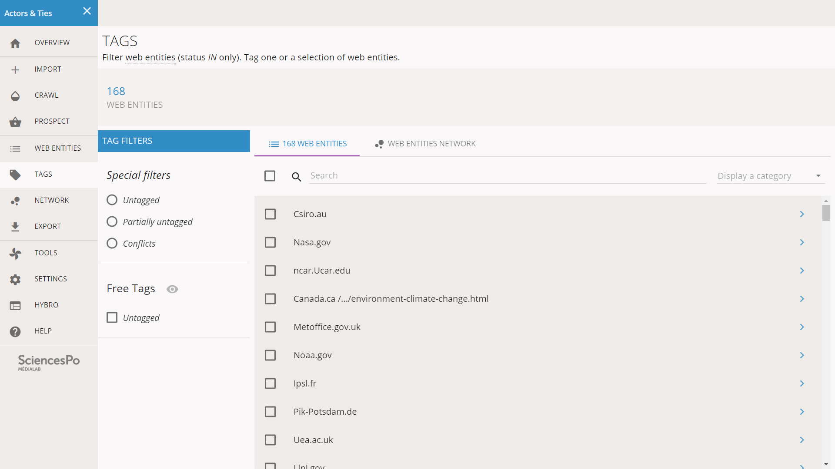Screen dimensions: 835x469
Task: Open the EXPORT menu label
Action: (x=48, y=226)
